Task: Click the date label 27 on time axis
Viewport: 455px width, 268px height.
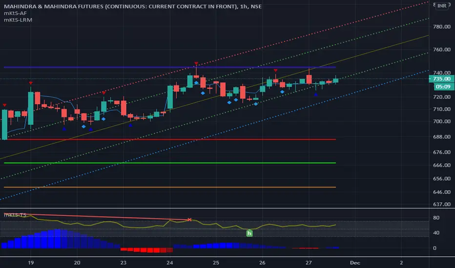Action: click(x=309, y=263)
